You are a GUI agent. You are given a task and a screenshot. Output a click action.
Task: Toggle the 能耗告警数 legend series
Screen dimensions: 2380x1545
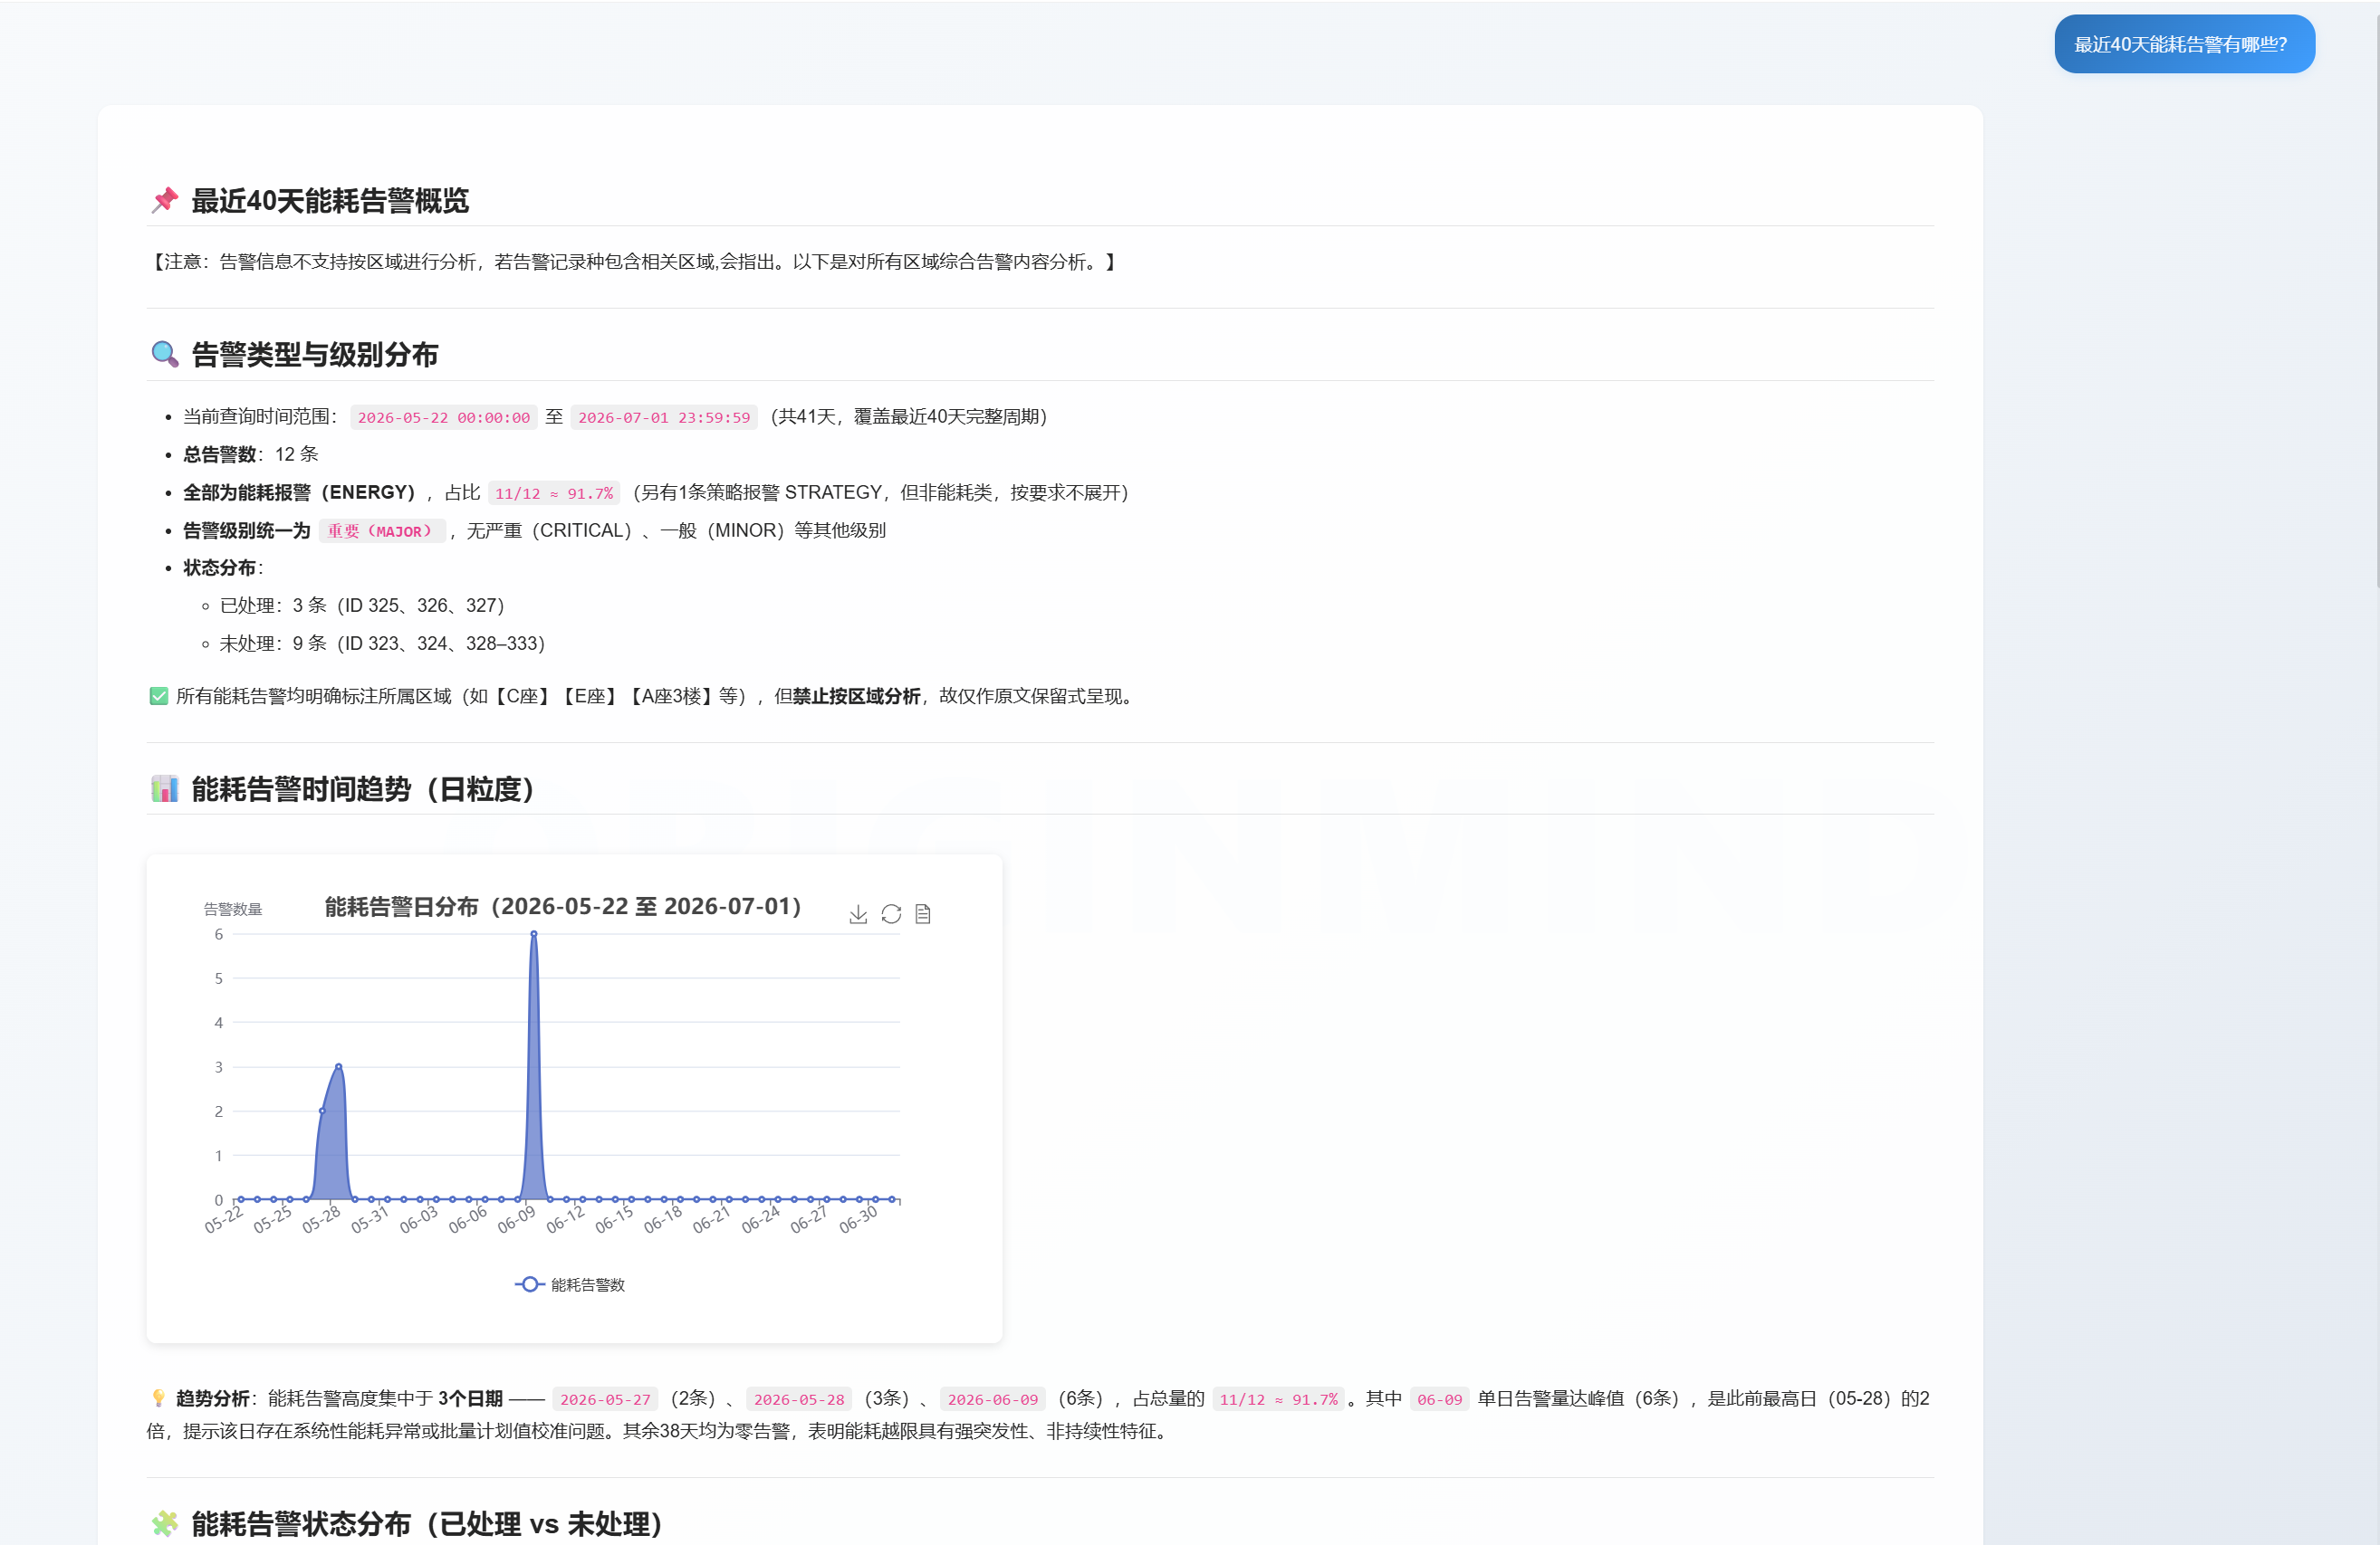(570, 1284)
